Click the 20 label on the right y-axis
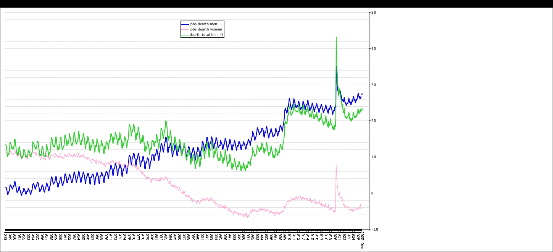Image resolution: width=553 pixels, height=252 pixels. pyautogui.click(x=374, y=121)
